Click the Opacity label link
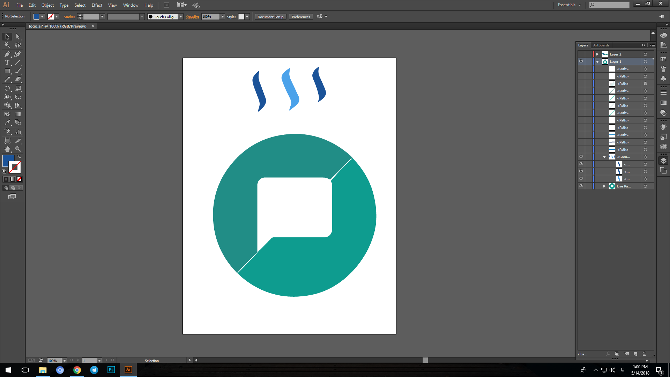This screenshot has height=377, width=670. pyautogui.click(x=193, y=17)
